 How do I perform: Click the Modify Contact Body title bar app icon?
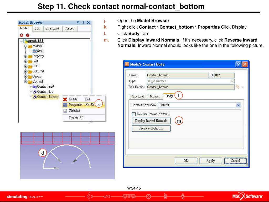point(127,64)
